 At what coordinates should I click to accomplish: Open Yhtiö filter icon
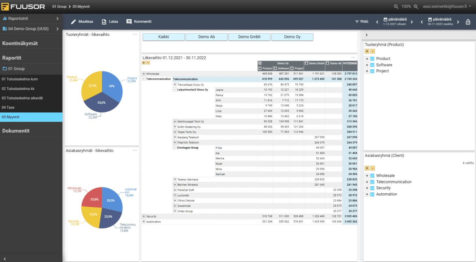click(x=357, y=22)
